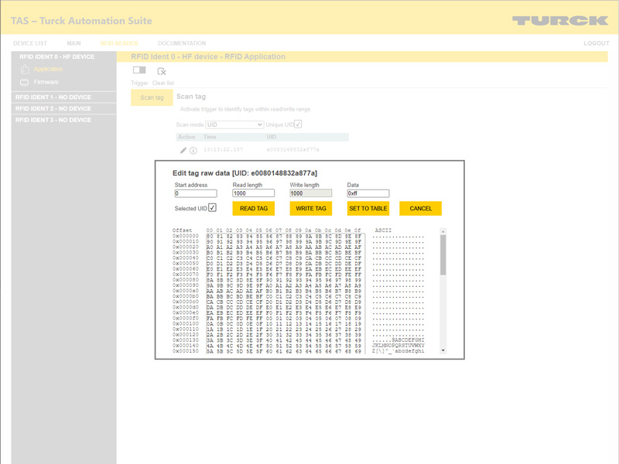Click the Start address input field

[196, 193]
